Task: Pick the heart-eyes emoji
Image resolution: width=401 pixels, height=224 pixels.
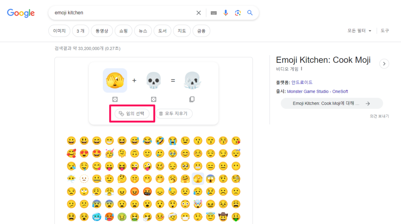Action: click(84, 153)
